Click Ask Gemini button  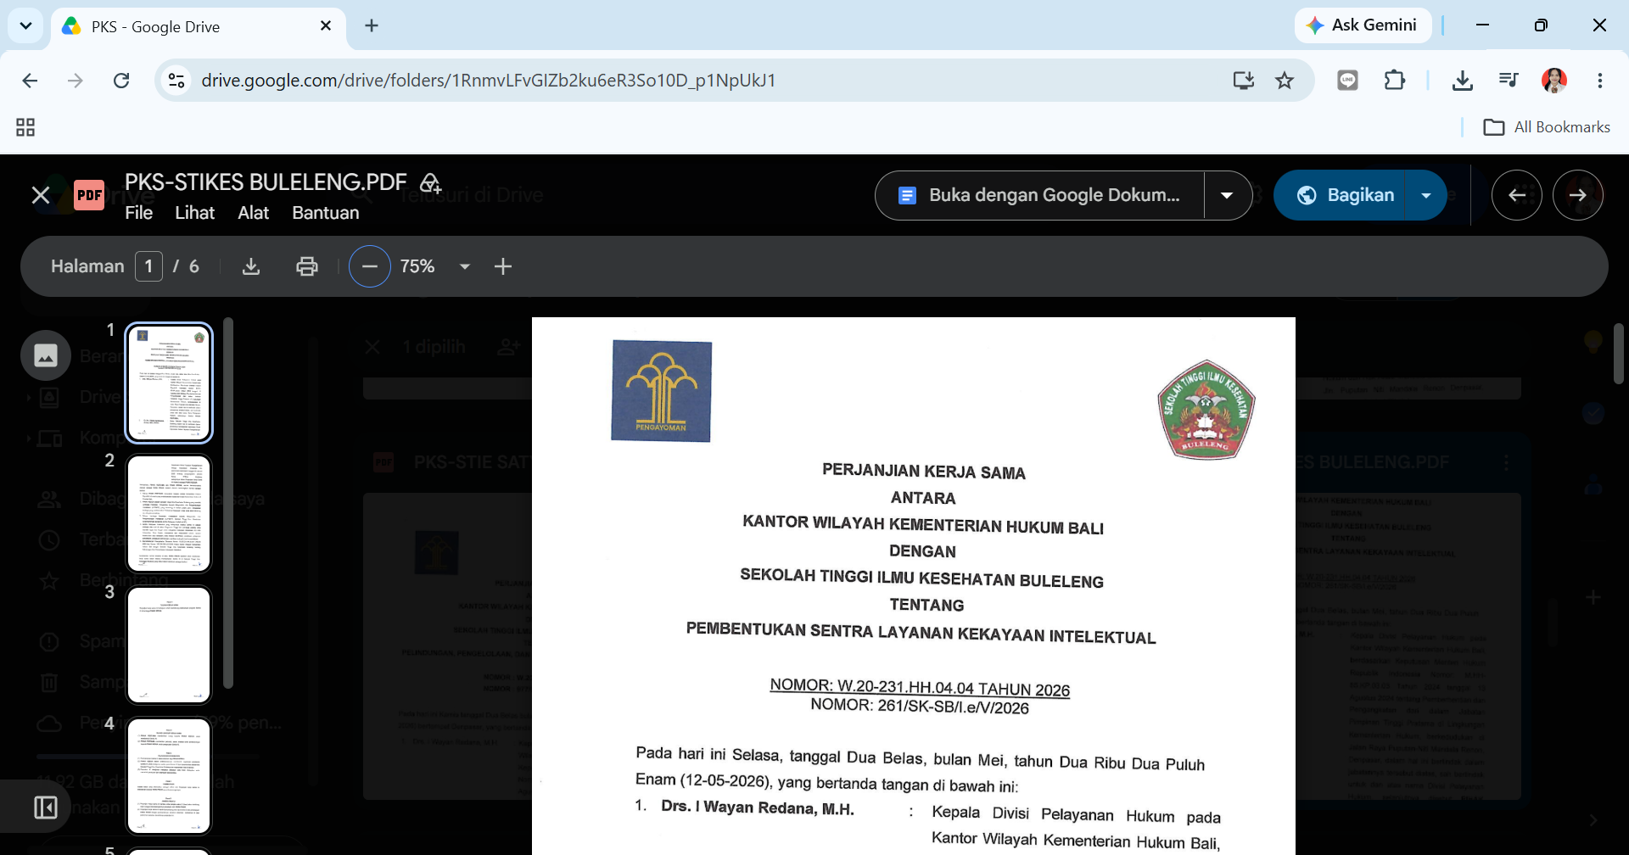(1363, 25)
